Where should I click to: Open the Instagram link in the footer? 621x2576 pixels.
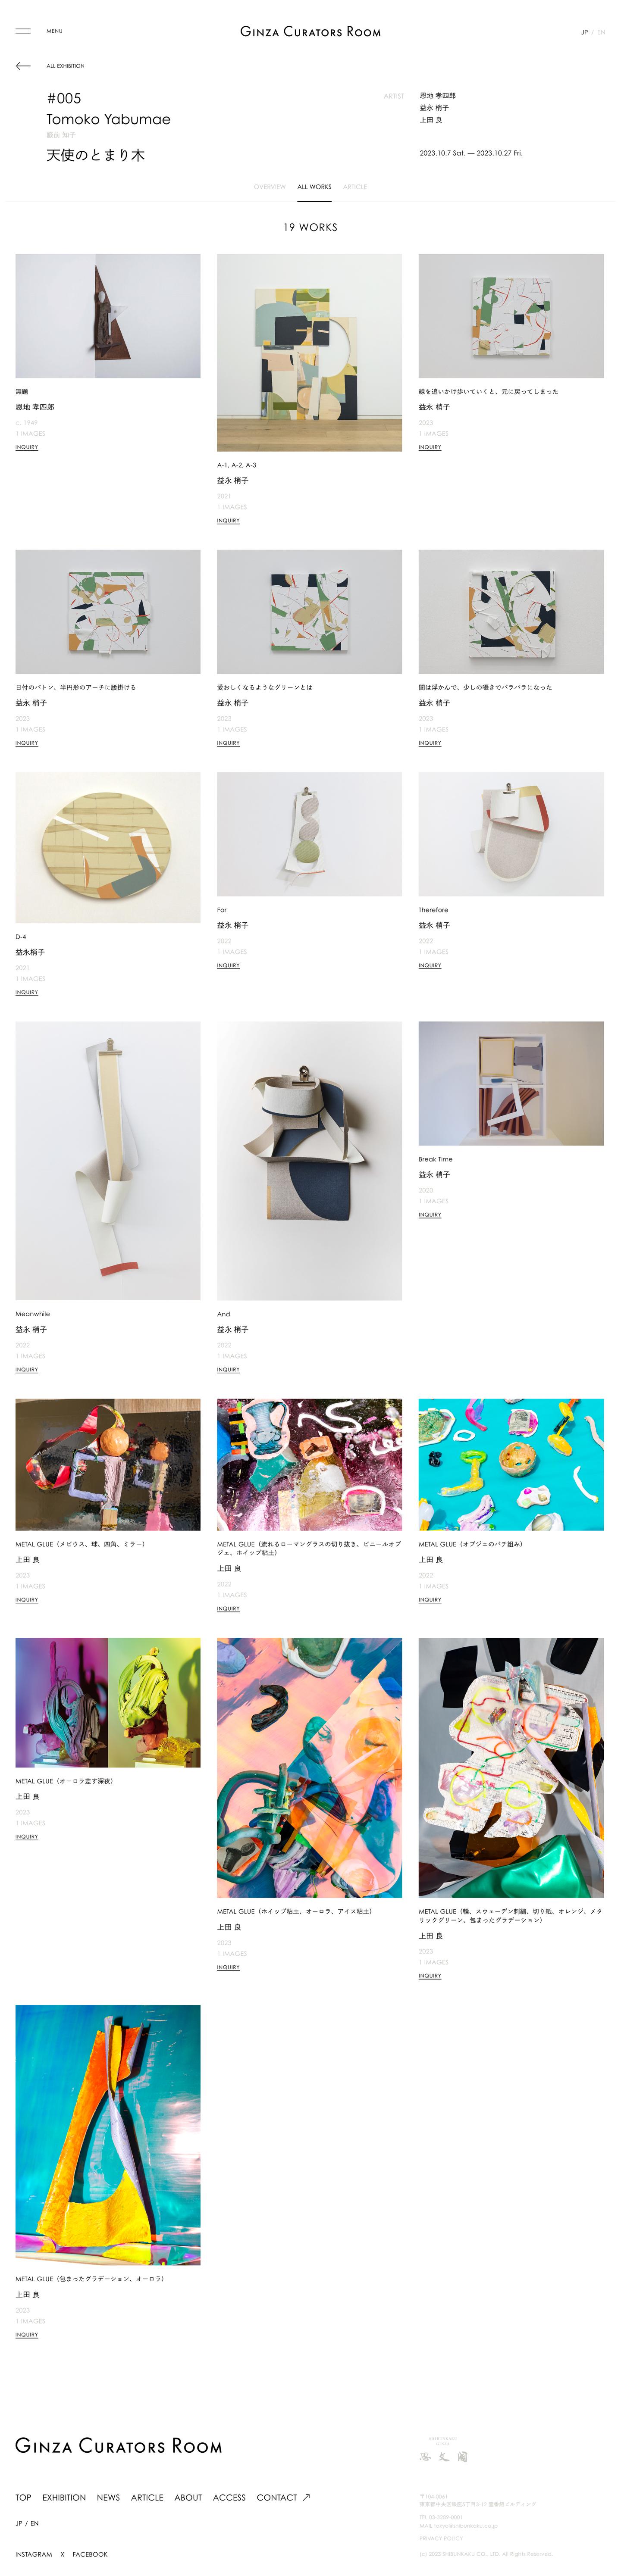coord(34,2553)
